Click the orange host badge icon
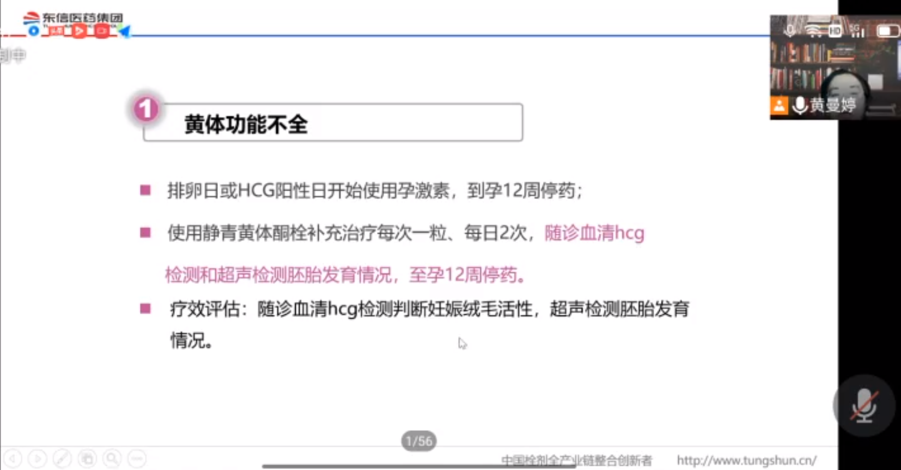 [779, 105]
